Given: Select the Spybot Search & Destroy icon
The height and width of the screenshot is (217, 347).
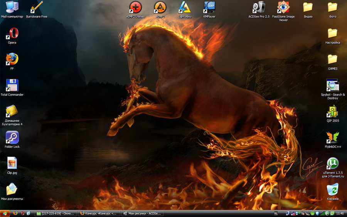Looking at the screenshot, I should [333, 85].
